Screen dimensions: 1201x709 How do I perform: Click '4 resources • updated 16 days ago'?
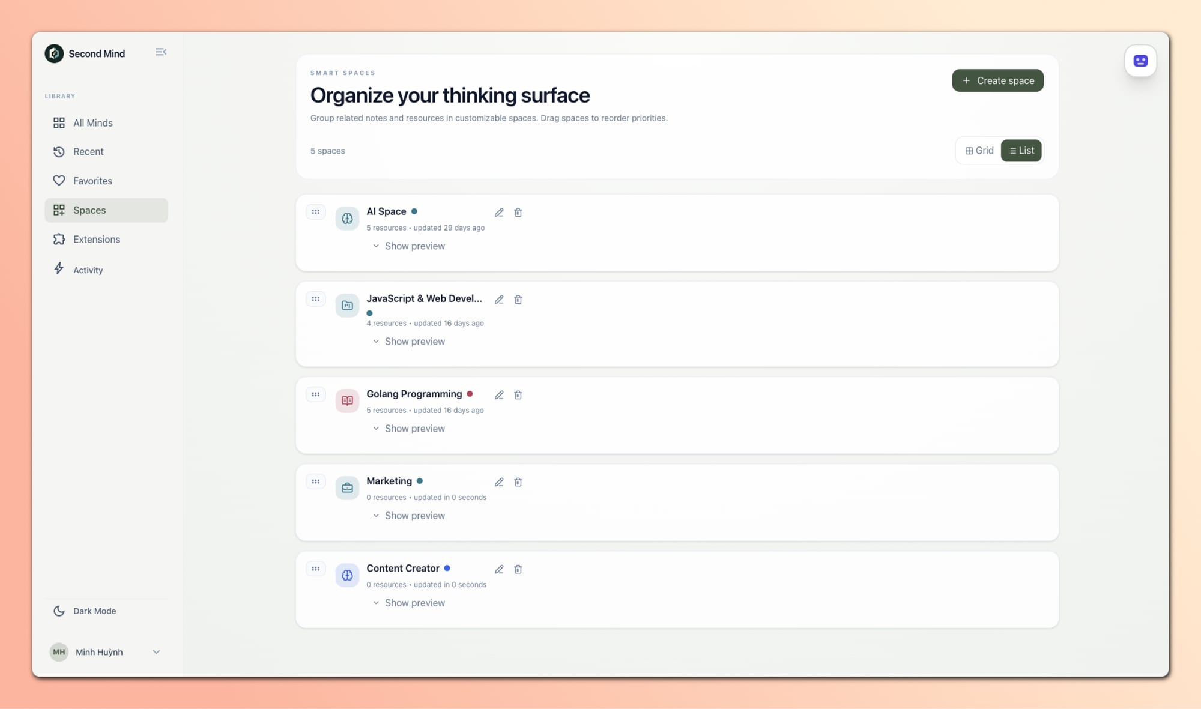425,323
